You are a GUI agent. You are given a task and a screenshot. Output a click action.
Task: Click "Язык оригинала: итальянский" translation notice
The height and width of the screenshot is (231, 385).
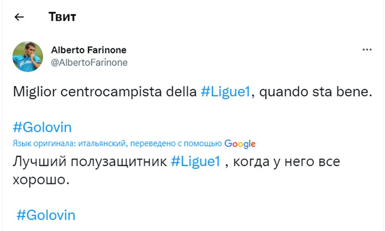pyautogui.click(x=70, y=143)
